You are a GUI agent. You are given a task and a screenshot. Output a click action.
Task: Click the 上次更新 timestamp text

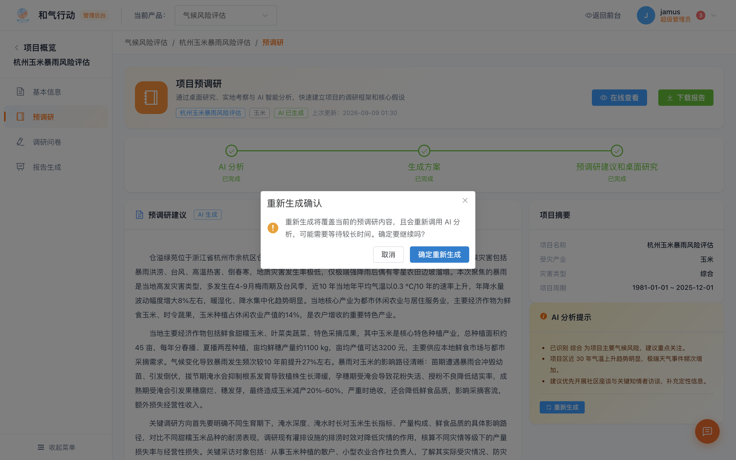[355, 113]
